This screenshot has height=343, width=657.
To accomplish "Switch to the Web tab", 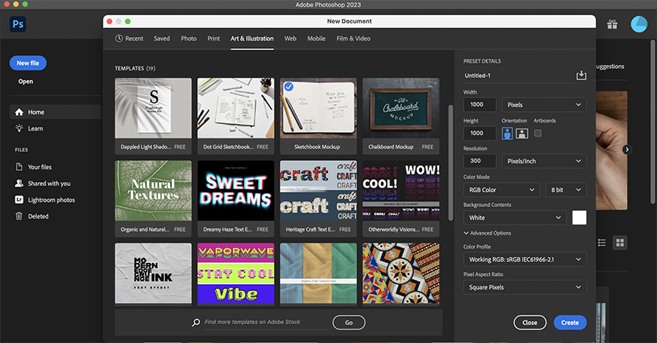I will [291, 39].
